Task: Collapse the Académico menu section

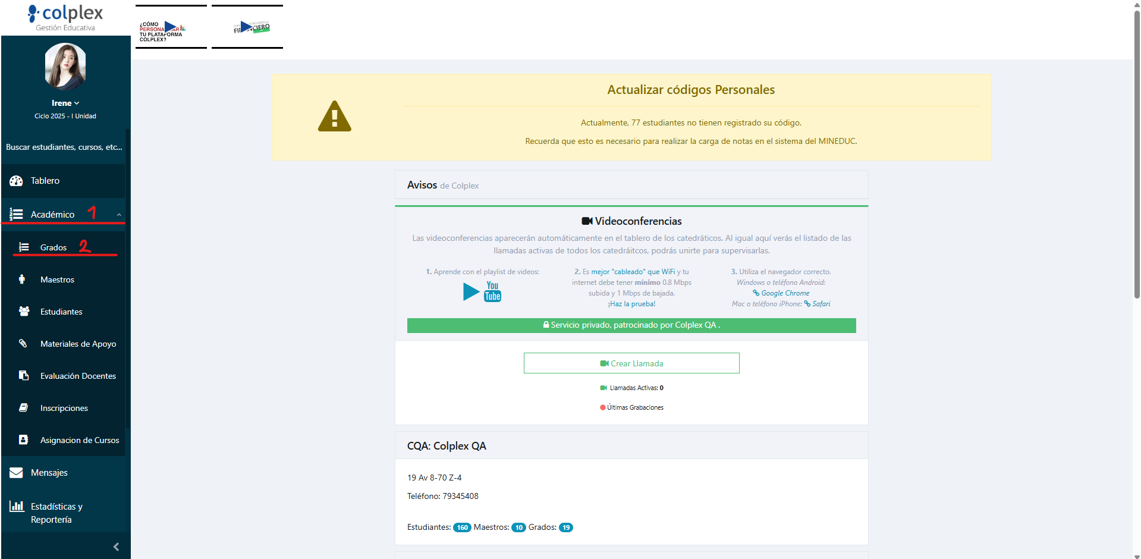Action: click(x=119, y=215)
